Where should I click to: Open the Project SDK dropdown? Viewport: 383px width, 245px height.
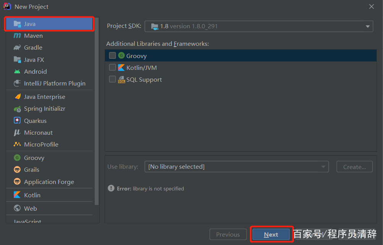point(259,26)
